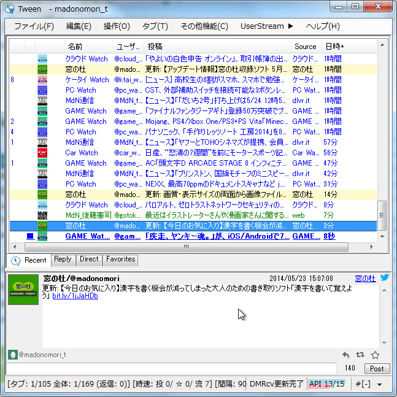The height and width of the screenshot is (397, 397).
Task: Click avatar of MdN通信 ヤフーとTOHO row
Action: pos(42,142)
